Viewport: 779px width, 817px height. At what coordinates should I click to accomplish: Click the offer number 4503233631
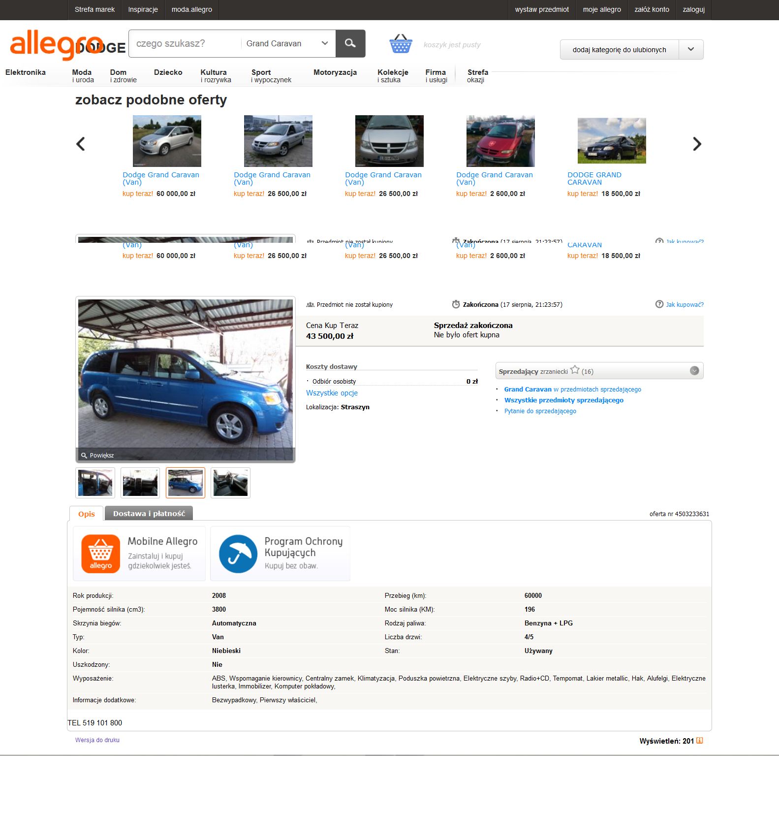tap(692, 514)
